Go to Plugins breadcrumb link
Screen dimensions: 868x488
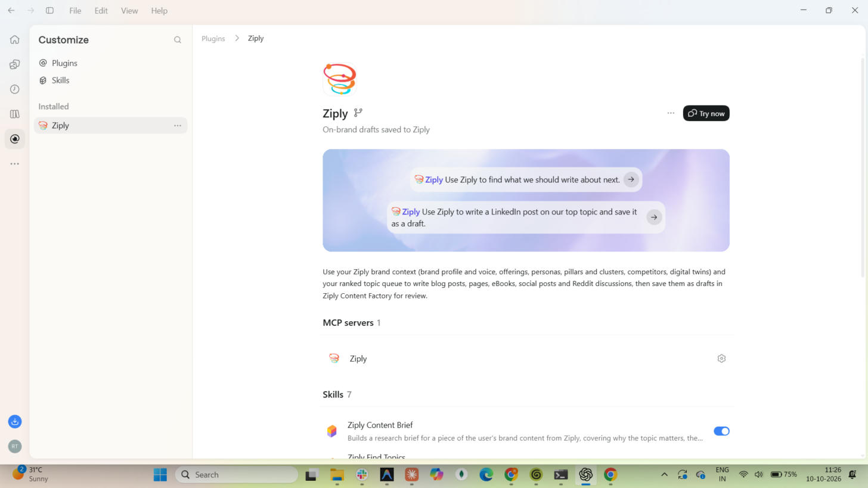pos(213,38)
